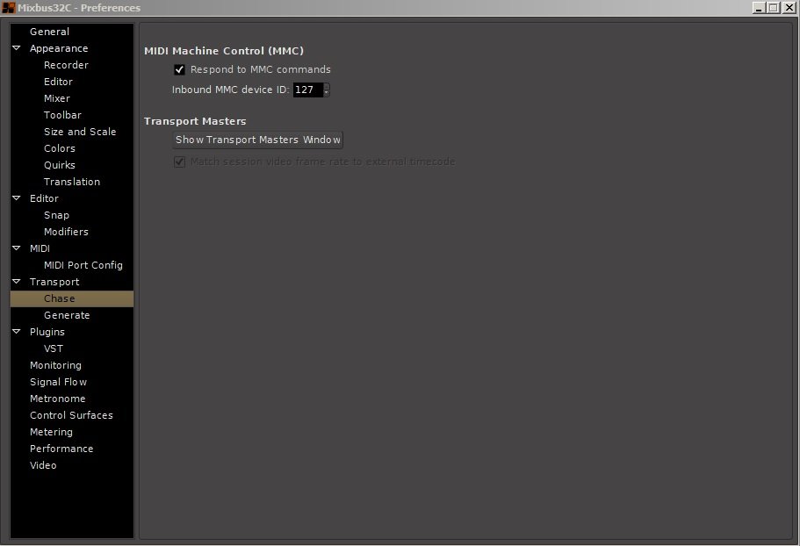Open Recorder appearance settings
The width and height of the screenshot is (800, 546).
point(66,65)
